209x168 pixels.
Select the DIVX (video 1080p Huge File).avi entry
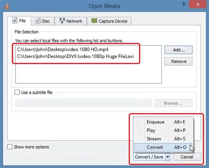tap(75, 56)
